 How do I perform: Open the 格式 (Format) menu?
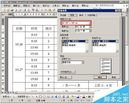(46, 6)
